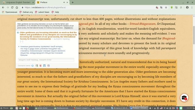Open the last round dictionary icon in the popup footer
The width and height of the screenshot is (195, 110).
click(x=48, y=65)
